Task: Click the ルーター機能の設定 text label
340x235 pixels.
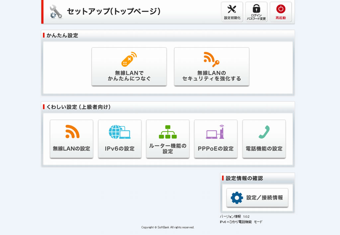Action: pos(168,148)
